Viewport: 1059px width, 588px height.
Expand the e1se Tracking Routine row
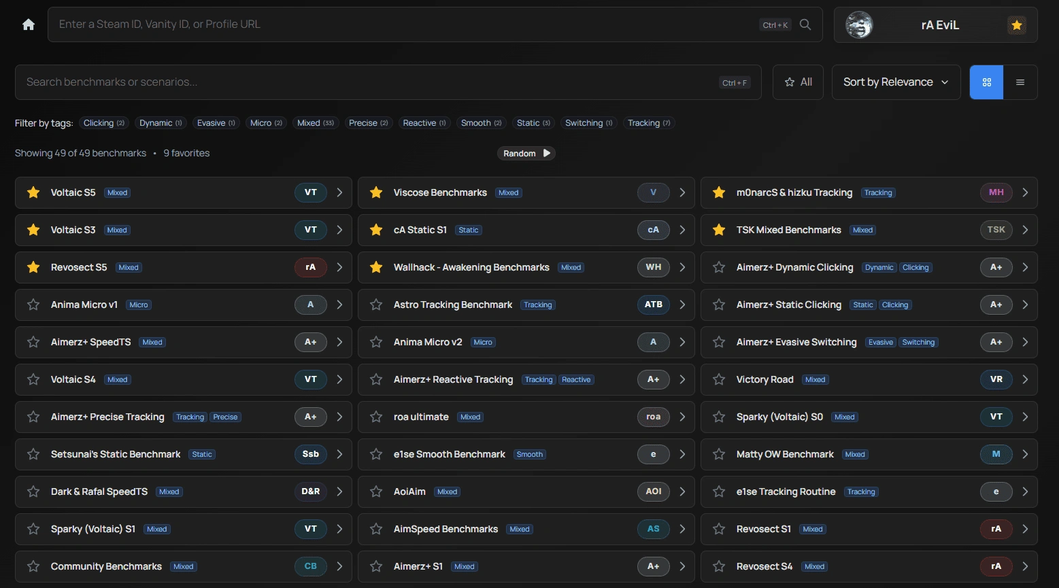click(x=1026, y=491)
